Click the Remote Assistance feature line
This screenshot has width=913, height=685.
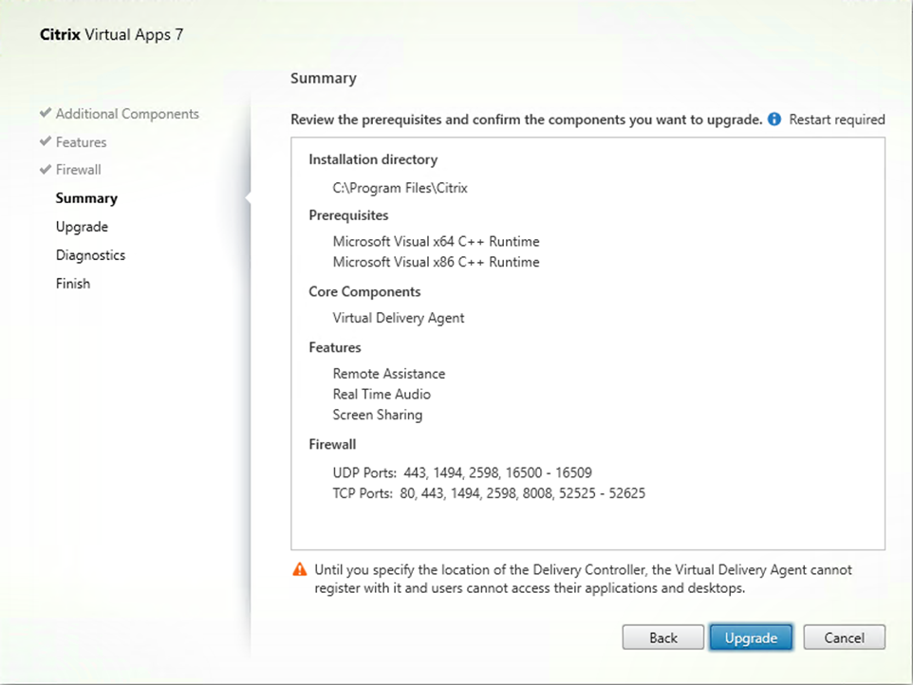coord(389,374)
